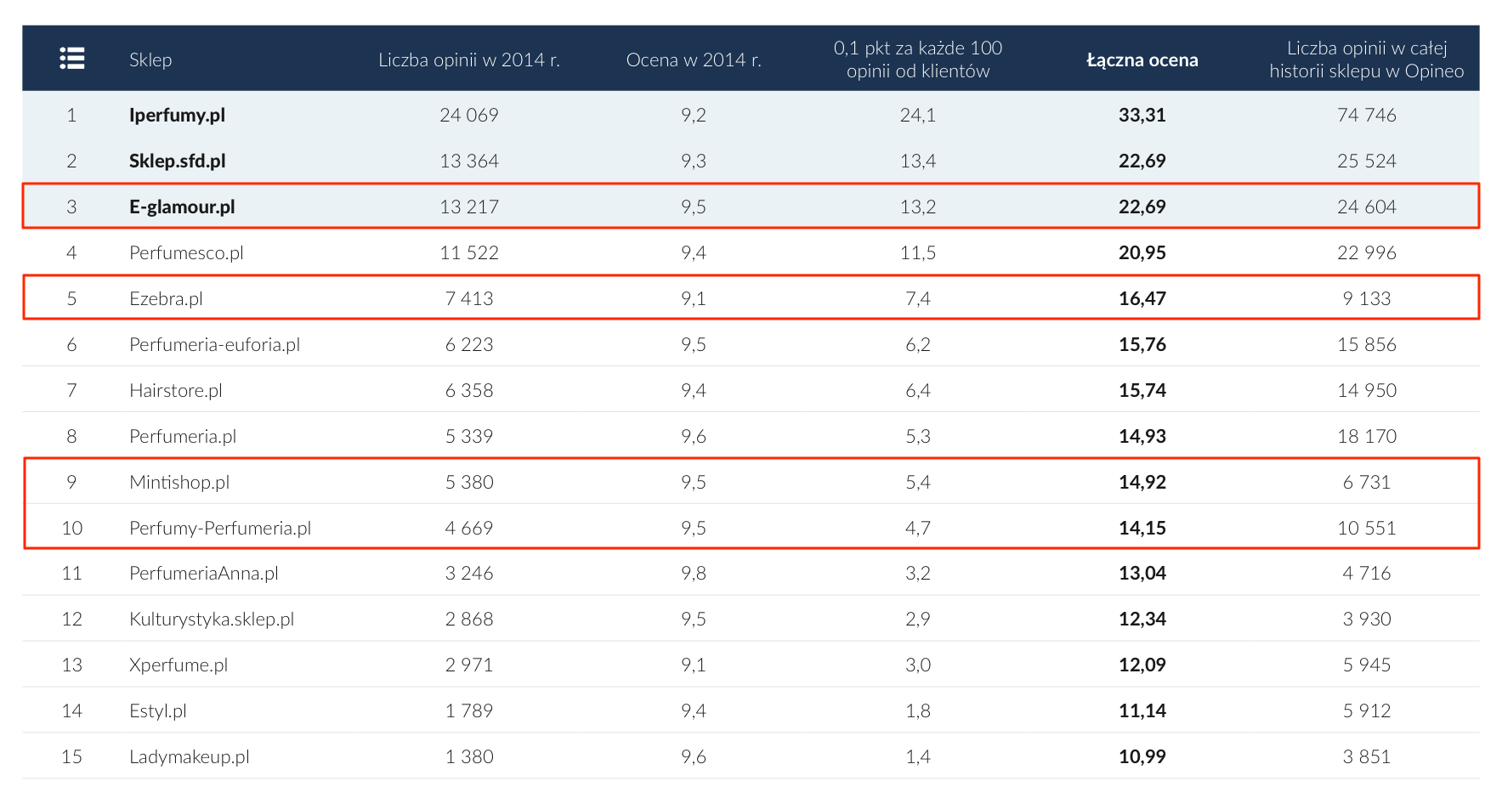Click opinion count 4 669
This screenshot has height=798, width=1502.
(x=469, y=528)
